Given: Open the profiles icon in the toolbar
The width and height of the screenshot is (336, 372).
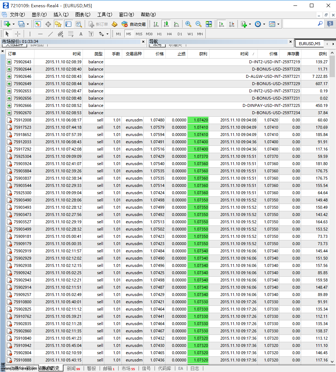Looking at the screenshot, I should [x=21, y=24].
